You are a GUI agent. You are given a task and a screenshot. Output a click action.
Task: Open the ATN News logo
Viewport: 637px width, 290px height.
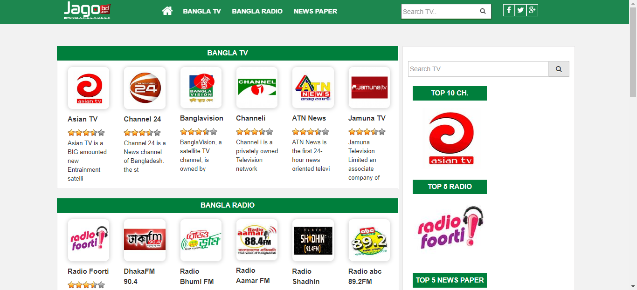coord(313,88)
